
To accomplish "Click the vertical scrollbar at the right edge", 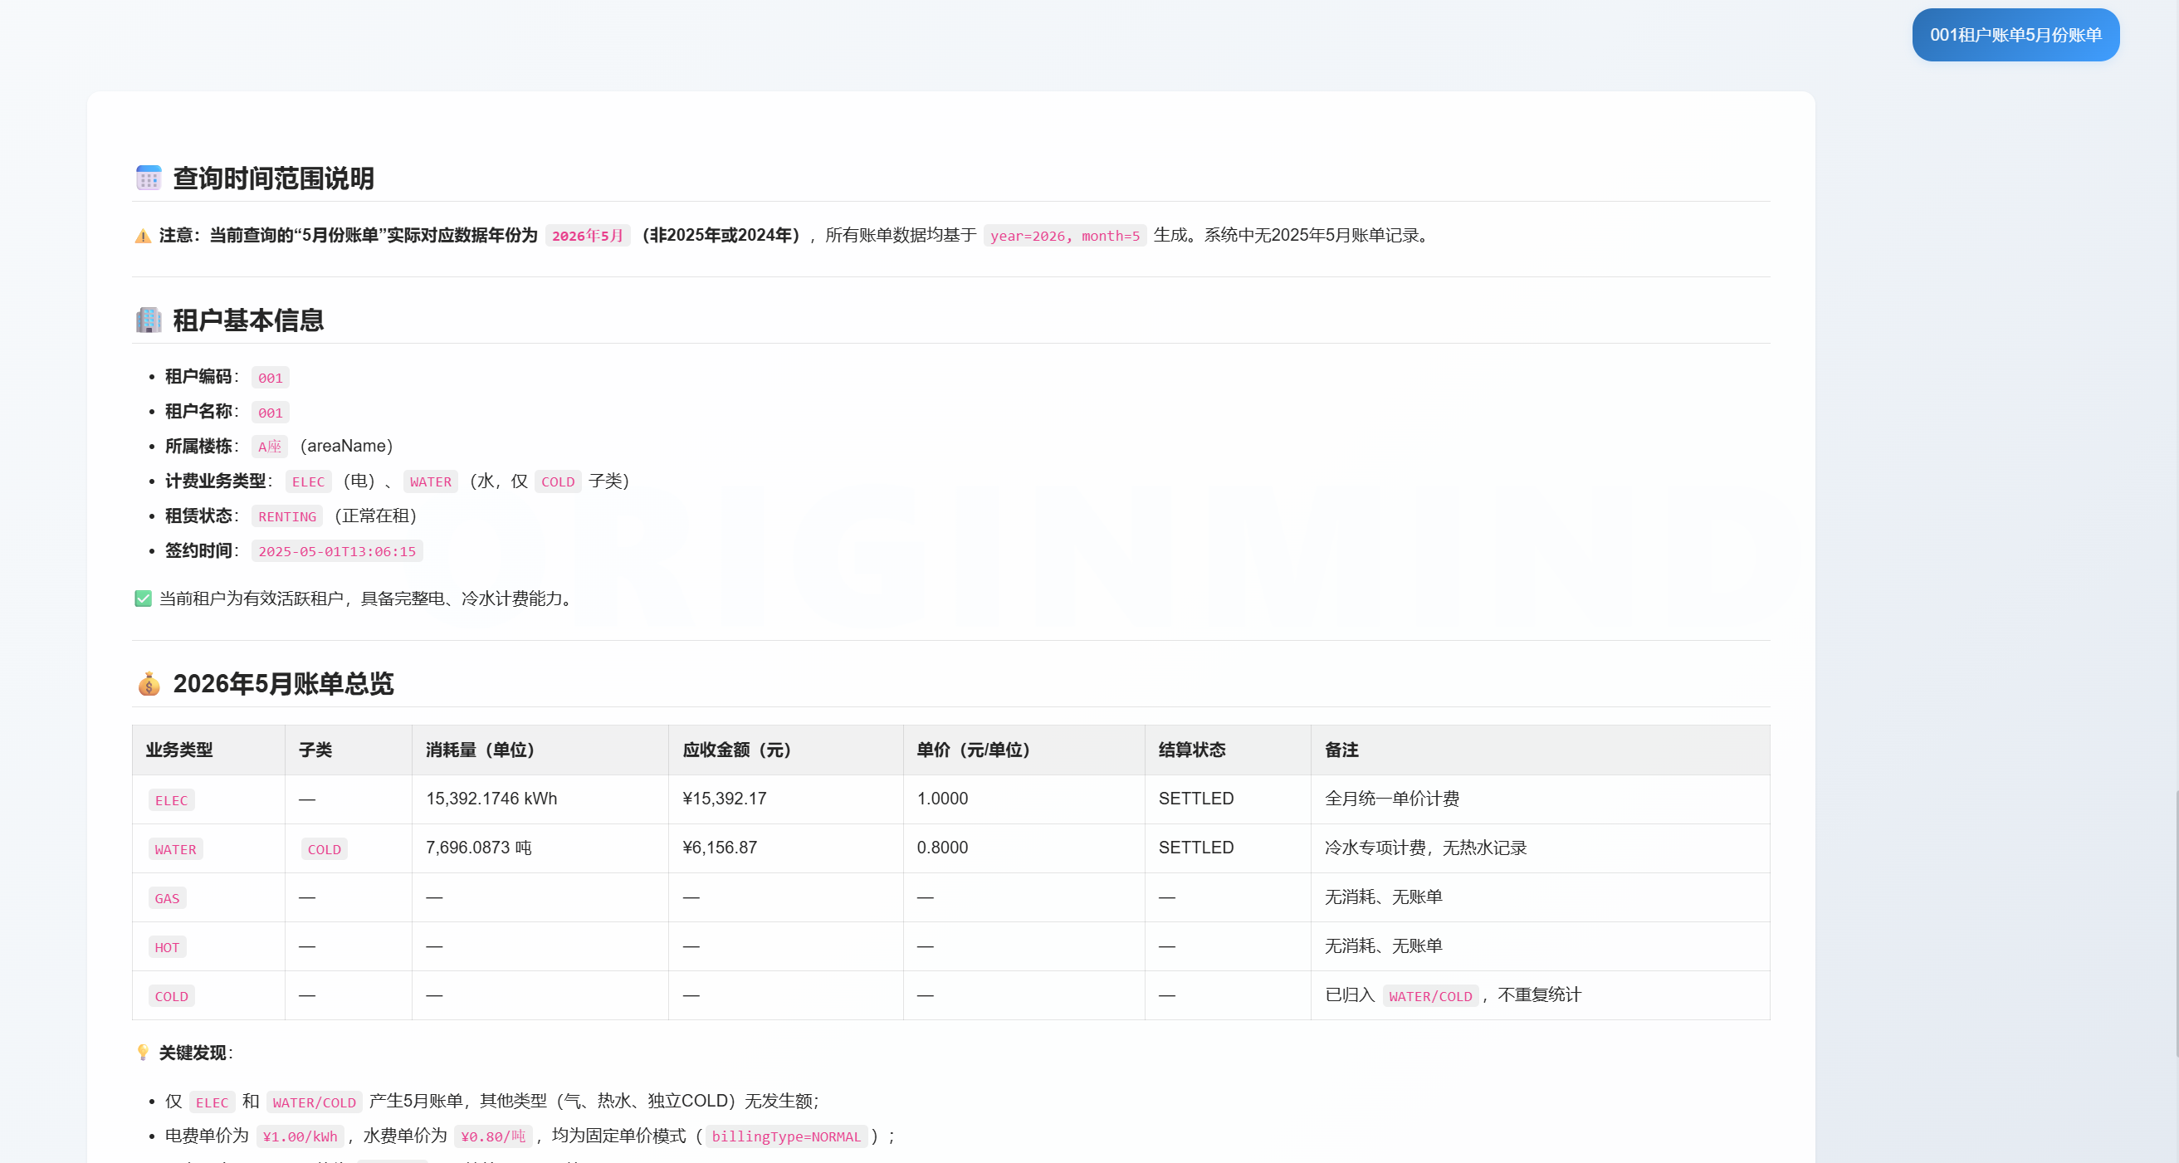I will pos(2176,922).
